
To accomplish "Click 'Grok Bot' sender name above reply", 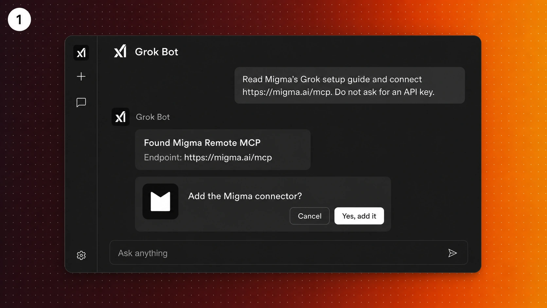I will coord(153,117).
